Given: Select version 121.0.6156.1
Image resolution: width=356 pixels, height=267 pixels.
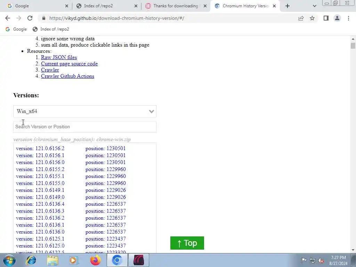Looking at the screenshot, I should (40, 155).
